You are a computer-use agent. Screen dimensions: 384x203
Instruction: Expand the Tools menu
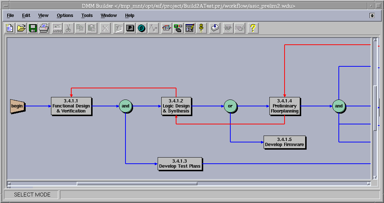pyautogui.click(x=87, y=16)
